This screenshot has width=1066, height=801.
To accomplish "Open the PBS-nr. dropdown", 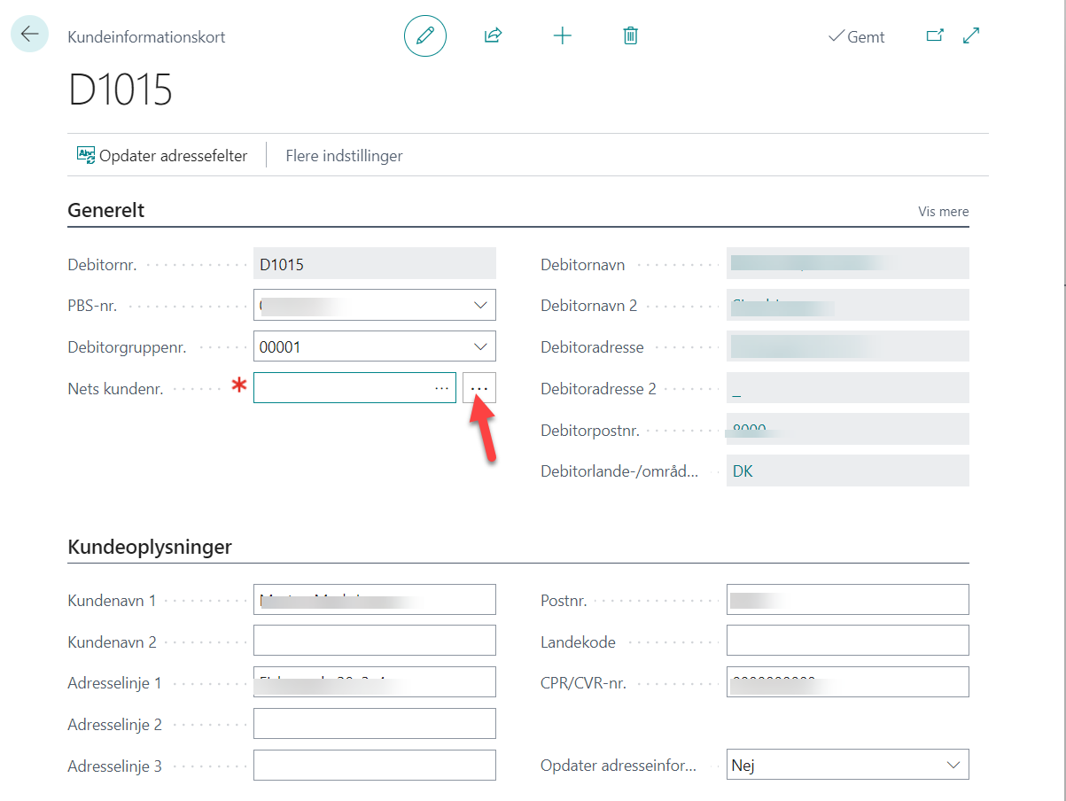I will click(x=480, y=305).
